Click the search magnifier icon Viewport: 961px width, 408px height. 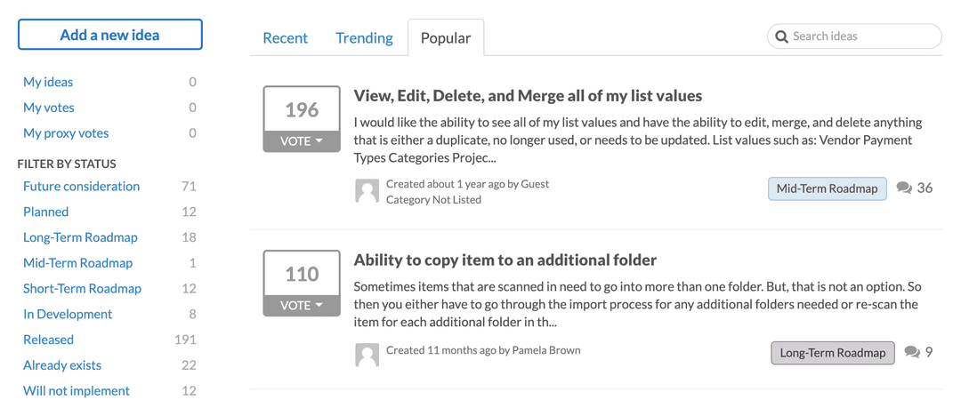(781, 36)
